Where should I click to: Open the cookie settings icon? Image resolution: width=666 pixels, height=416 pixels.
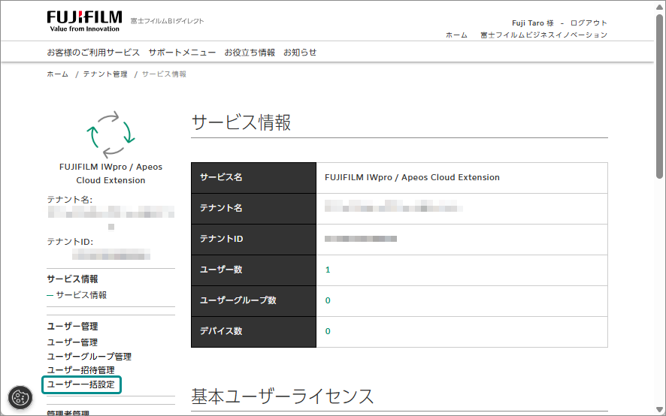click(20, 398)
